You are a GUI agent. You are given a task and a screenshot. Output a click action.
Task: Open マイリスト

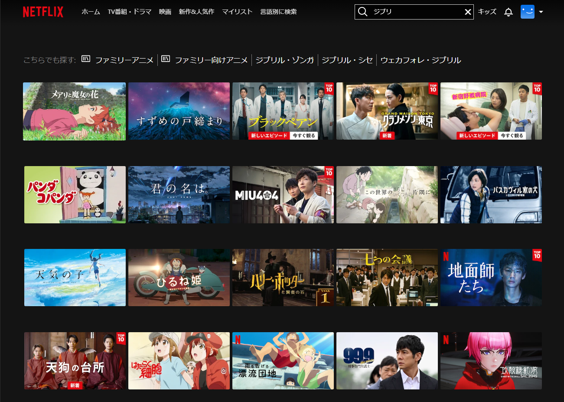click(237, 12)
